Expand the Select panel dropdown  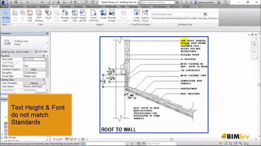point(6,24)
